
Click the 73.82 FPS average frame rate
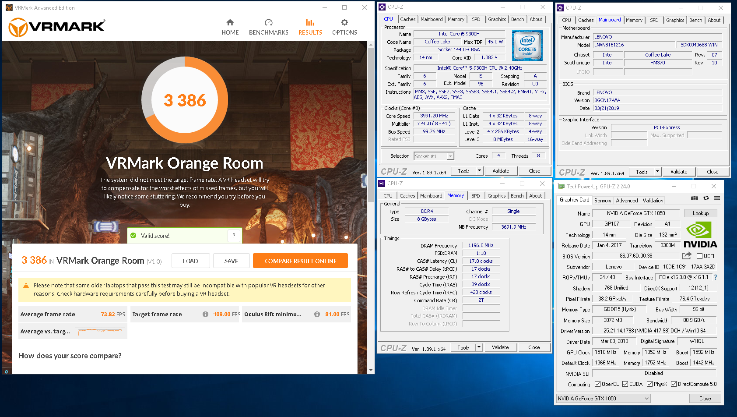pos(113,315)
